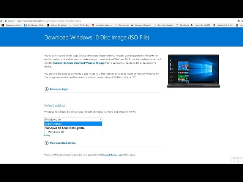Open the 'MeraBheja' bookmark
243x182 pixels.
tap(182, 25)
